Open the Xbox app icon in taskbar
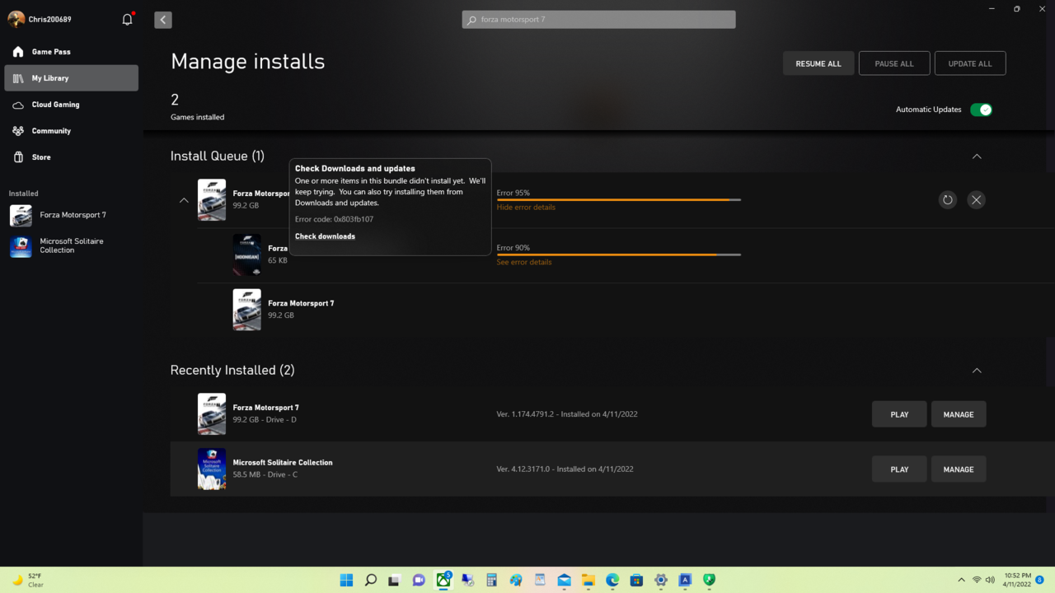The width and height of the screenshot is (1055, 593). point(443,580)
